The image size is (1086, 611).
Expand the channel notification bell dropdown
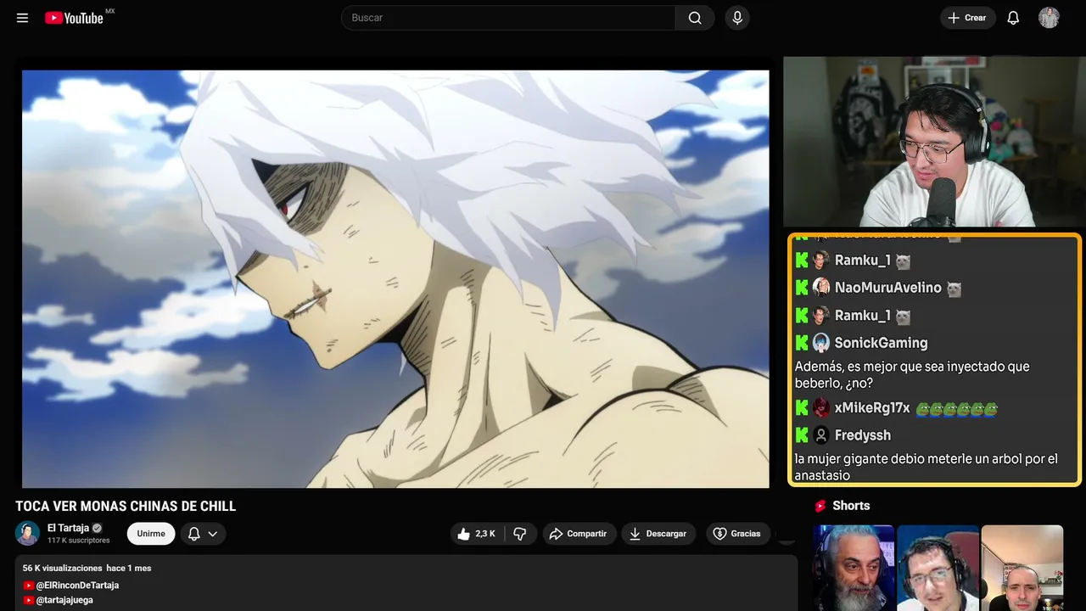203,534
